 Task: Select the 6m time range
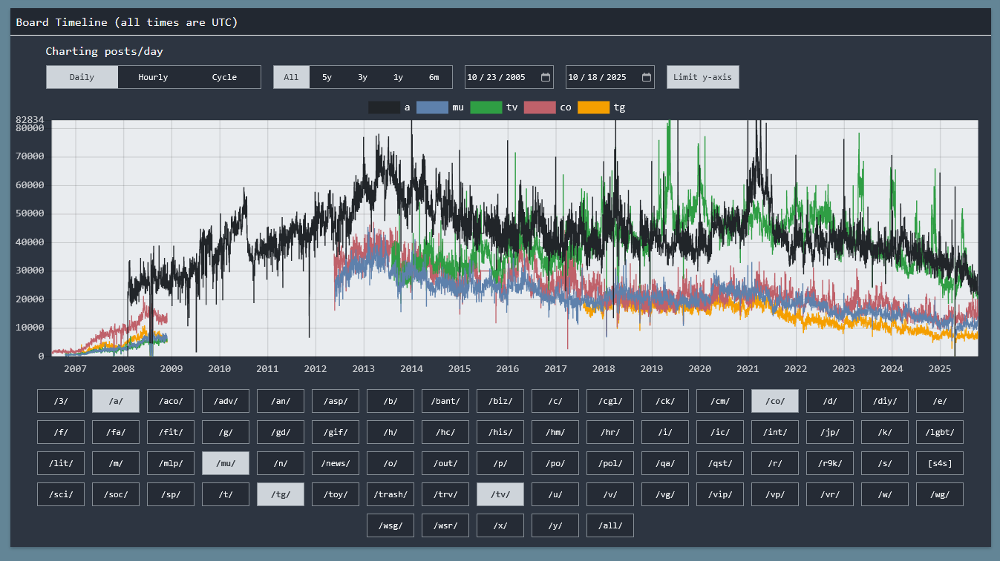(434, 77)
